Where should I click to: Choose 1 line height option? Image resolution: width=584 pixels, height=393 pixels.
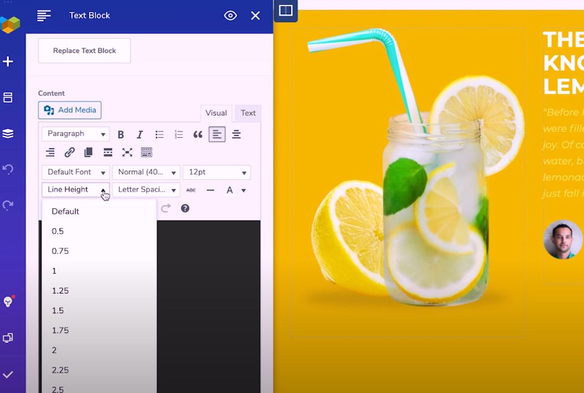[99, 271]
